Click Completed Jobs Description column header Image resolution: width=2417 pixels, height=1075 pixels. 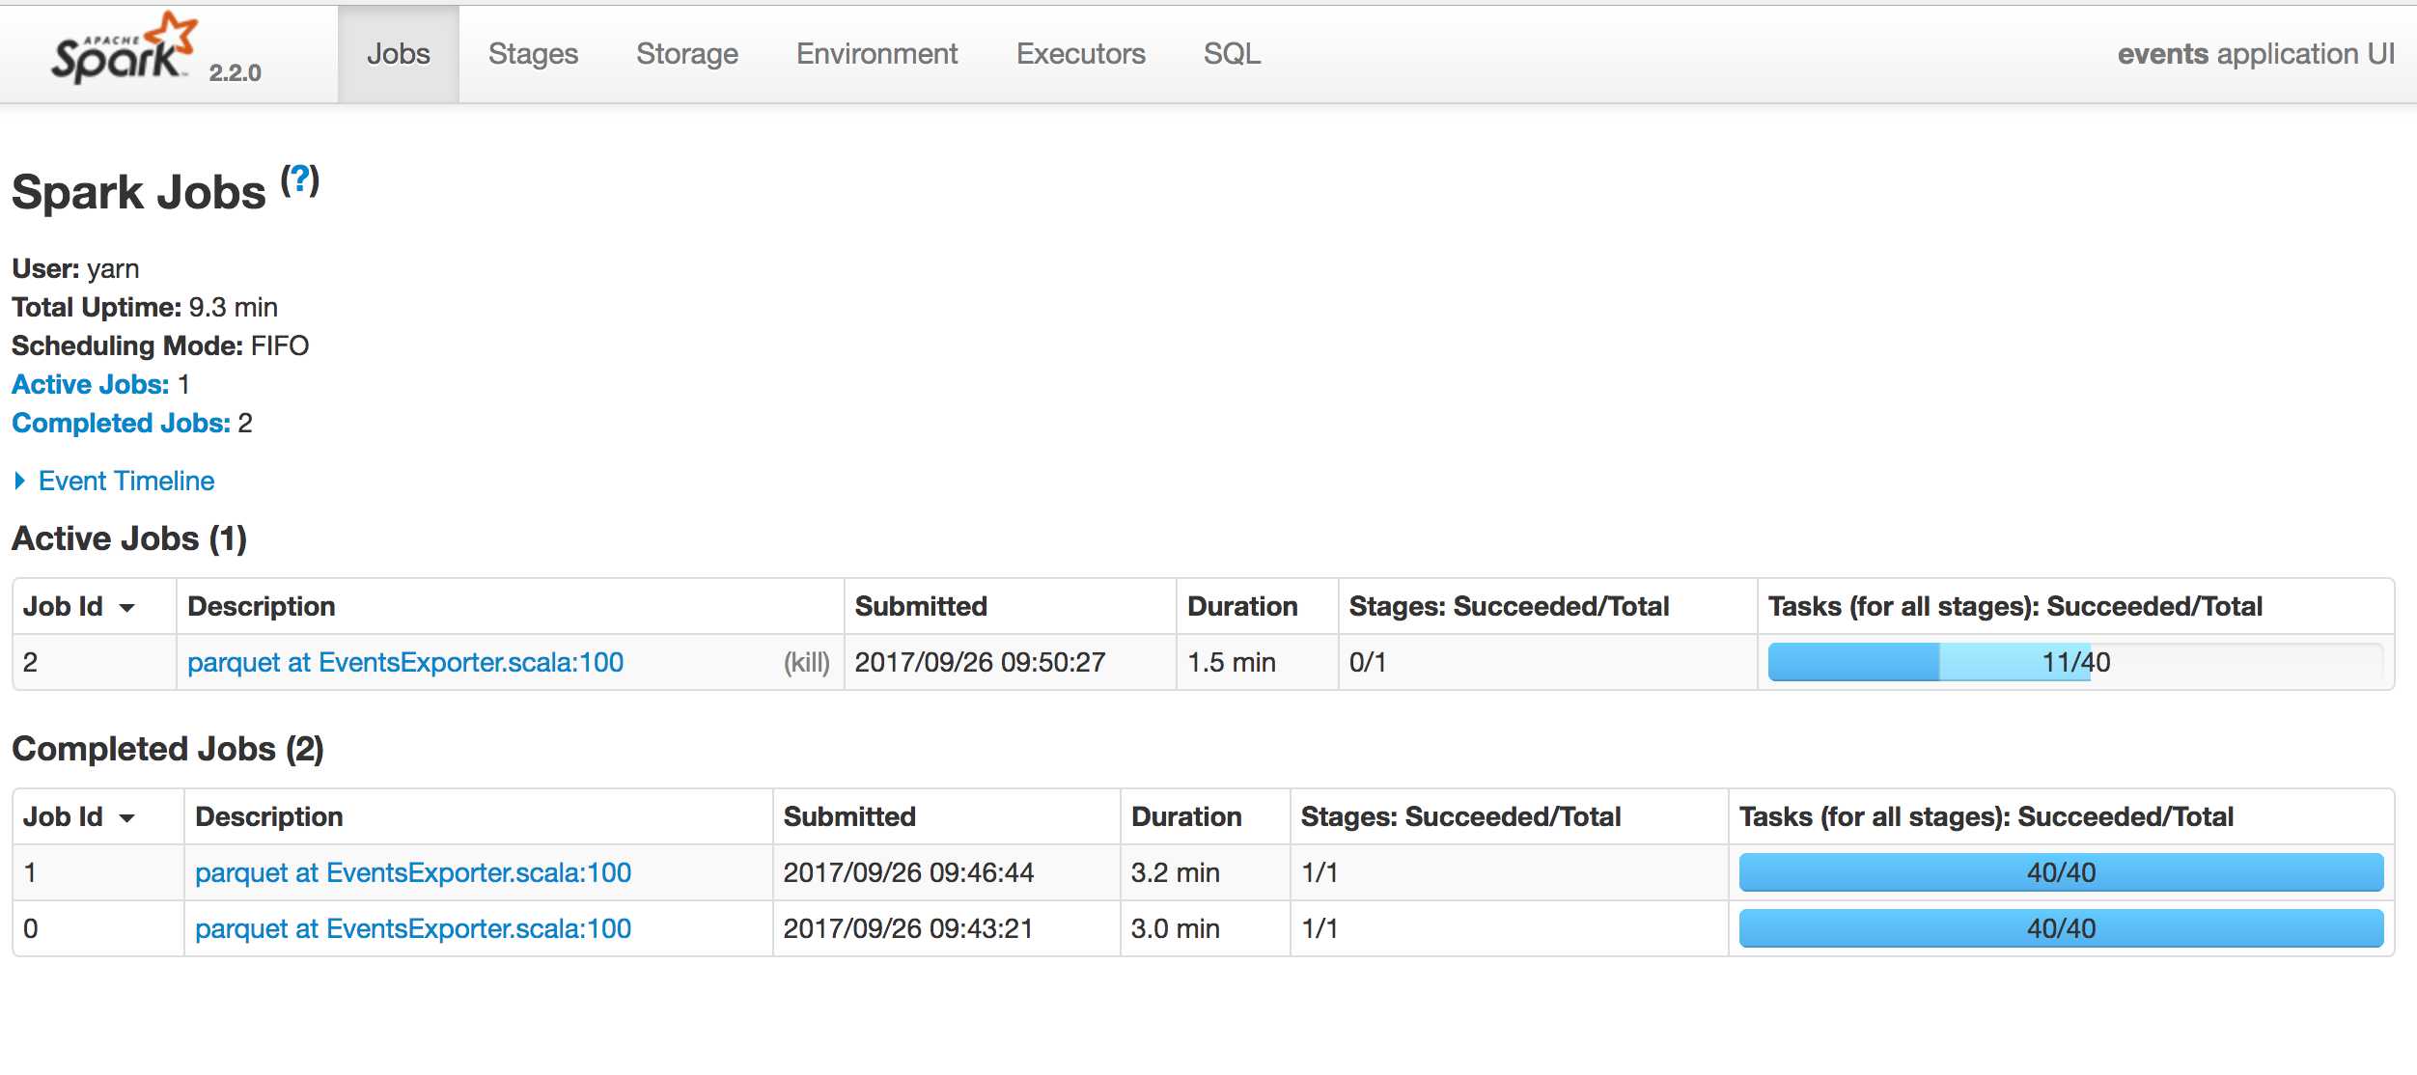478,816
